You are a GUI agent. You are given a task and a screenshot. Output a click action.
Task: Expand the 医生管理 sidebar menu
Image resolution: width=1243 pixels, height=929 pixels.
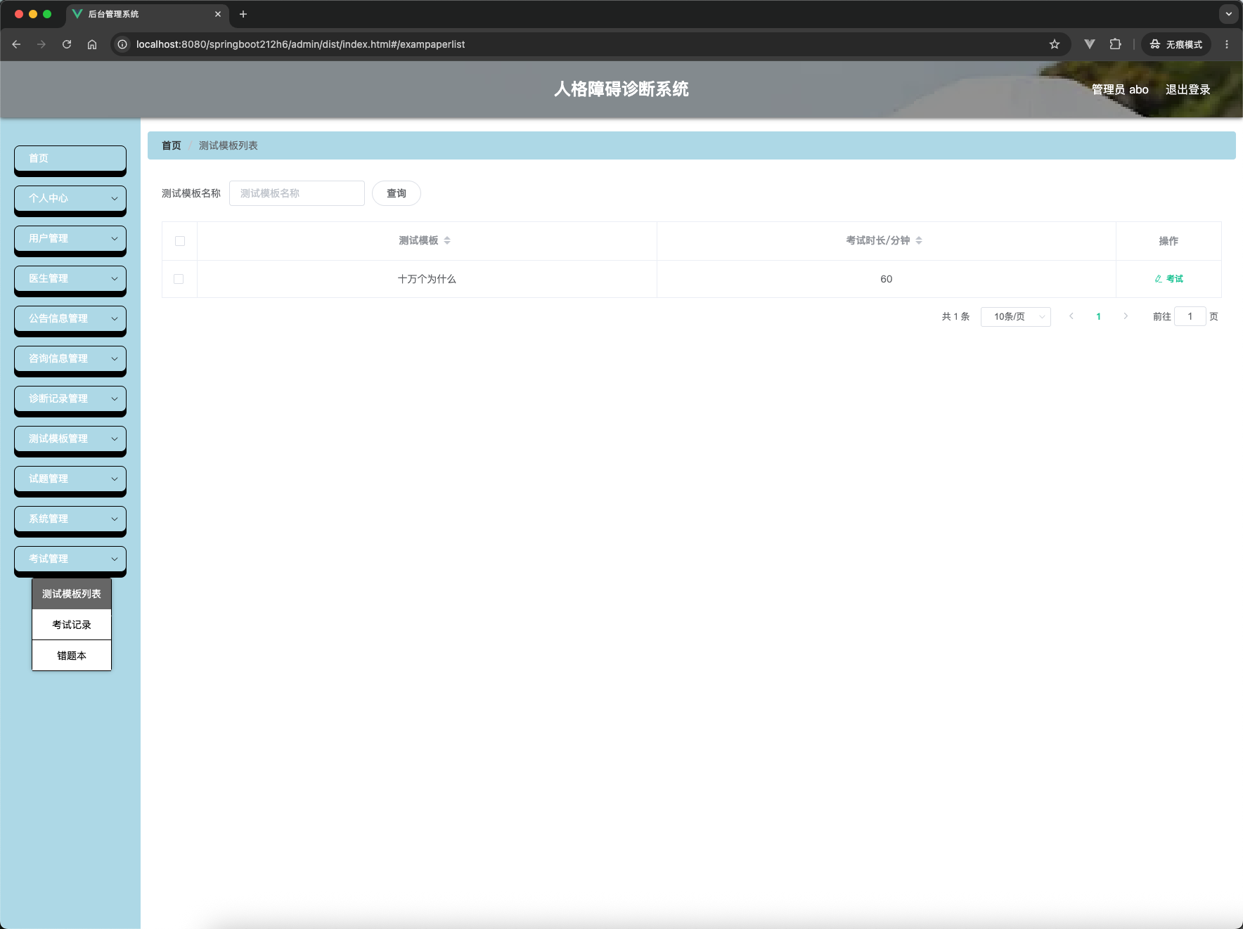[70, 278]
